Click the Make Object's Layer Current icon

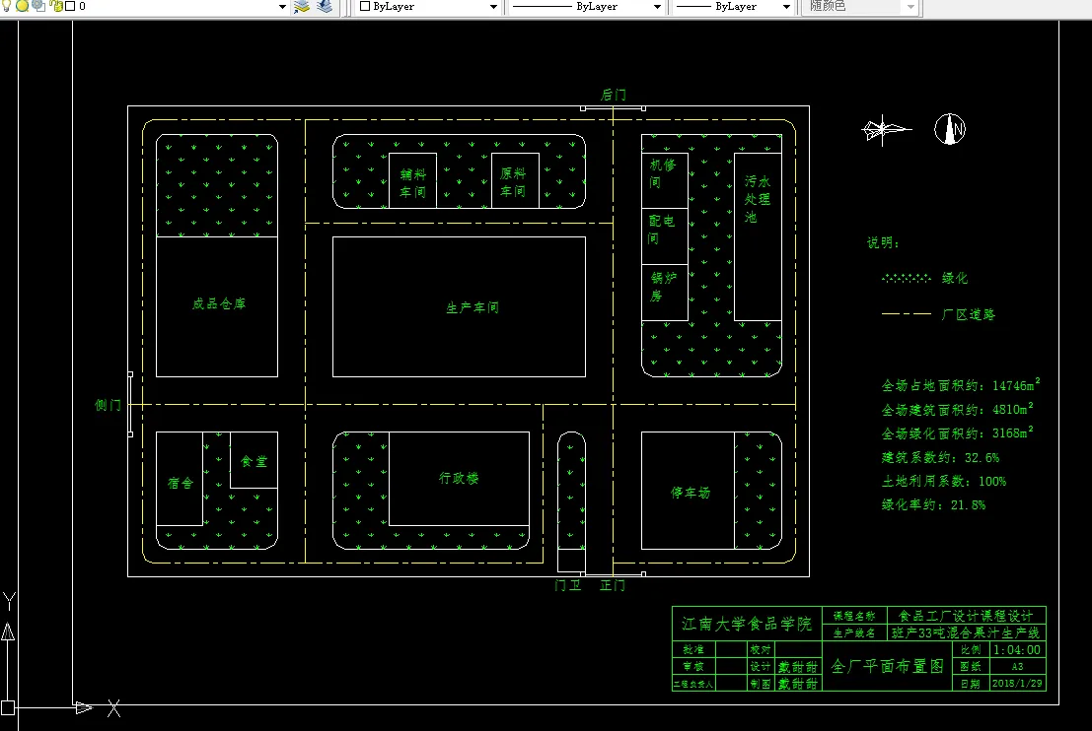click(302, 6)
